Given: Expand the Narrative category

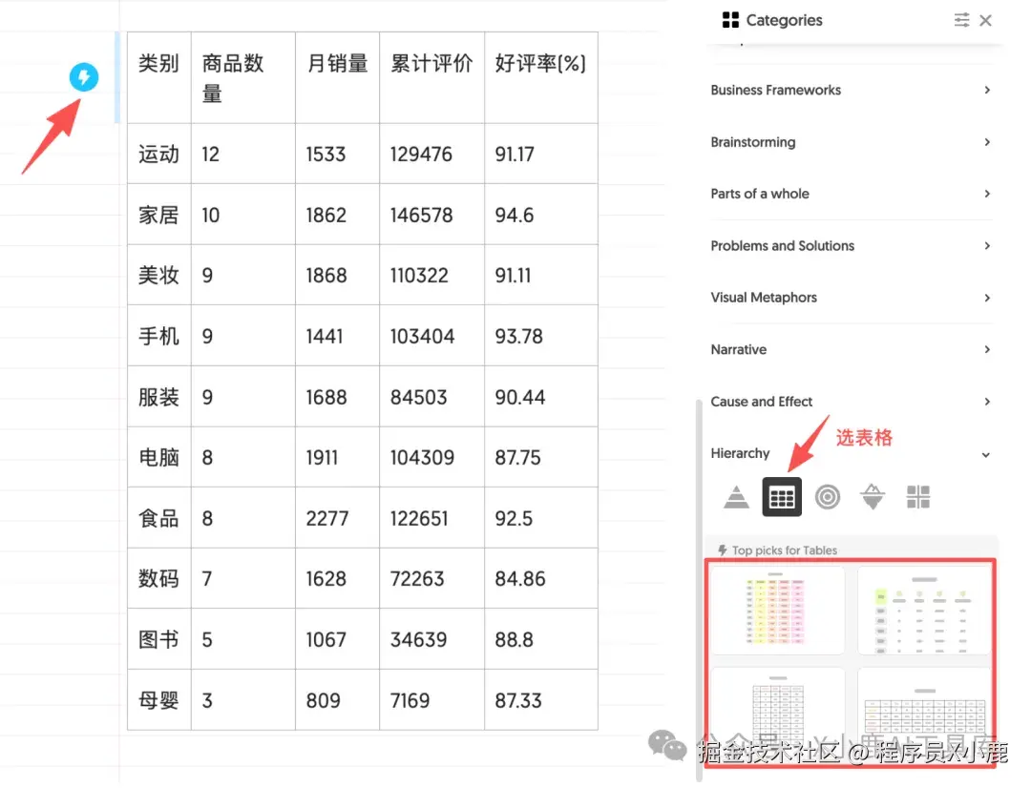Looking at the screenshot, I should pyautogui.click(x=851, y=349).
